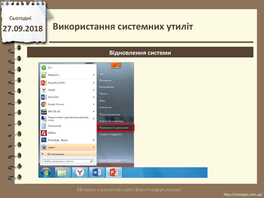Click the Windows Start orb button

coord(46,172)
